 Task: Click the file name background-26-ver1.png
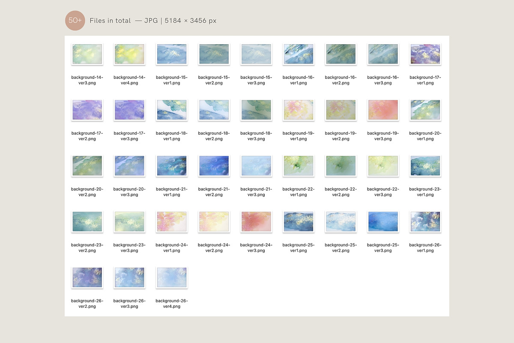point(425,248)
